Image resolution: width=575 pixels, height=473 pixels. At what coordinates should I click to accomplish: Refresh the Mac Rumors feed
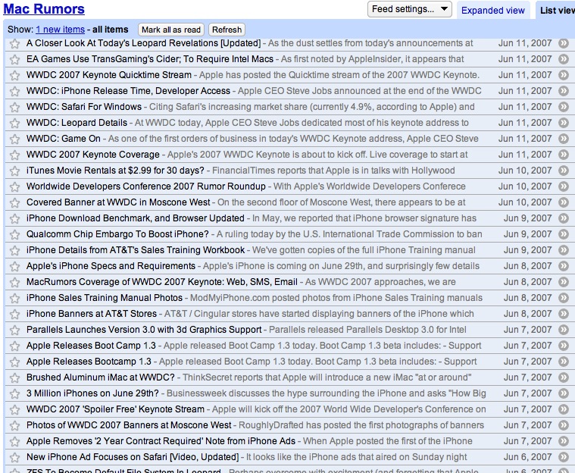click(x=227, y=30)
